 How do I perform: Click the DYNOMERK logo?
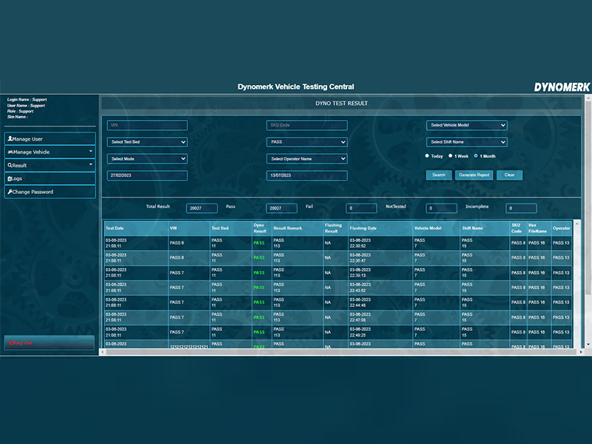pos(562,87)
